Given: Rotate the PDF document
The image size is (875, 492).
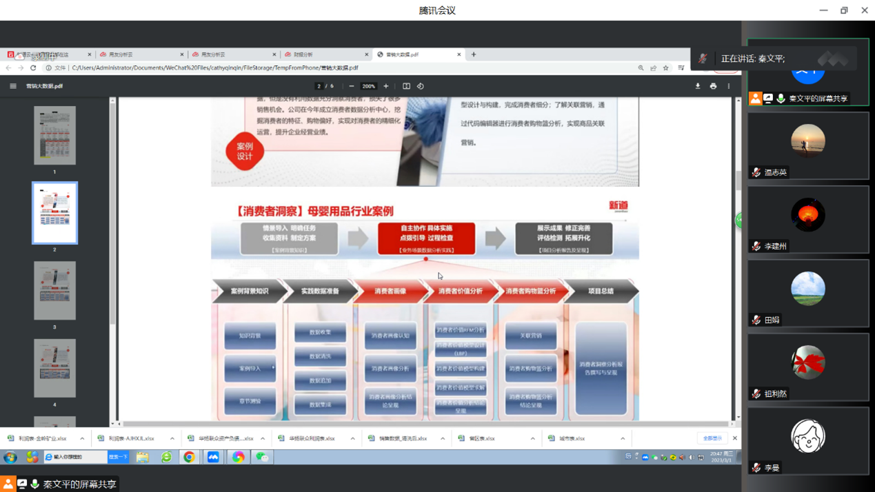Looking at the screenshot, I should pyautogui.click(x=421, y=86).
